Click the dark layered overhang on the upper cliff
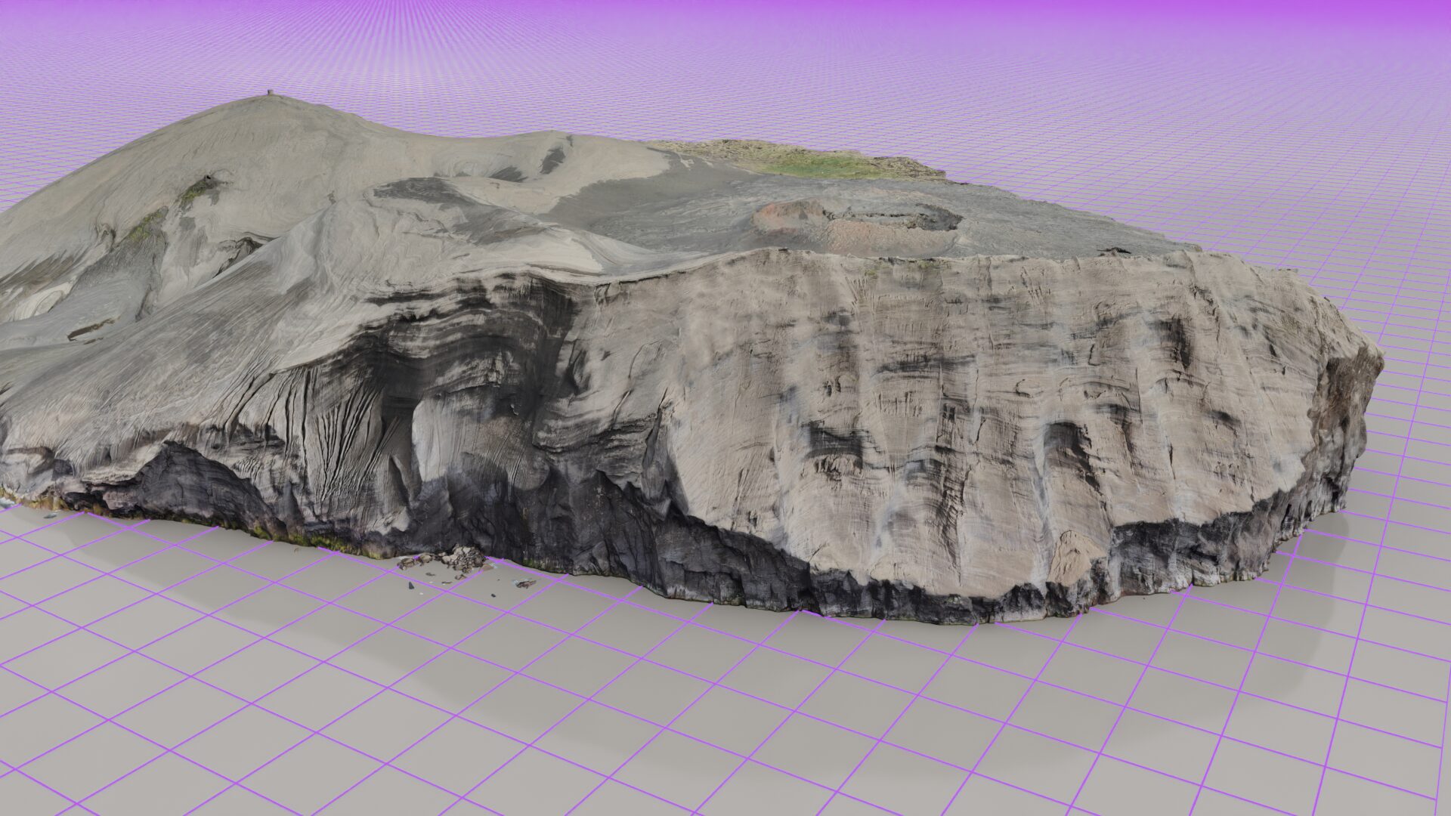Screen dimensions: 1451x816 (469, 325)
